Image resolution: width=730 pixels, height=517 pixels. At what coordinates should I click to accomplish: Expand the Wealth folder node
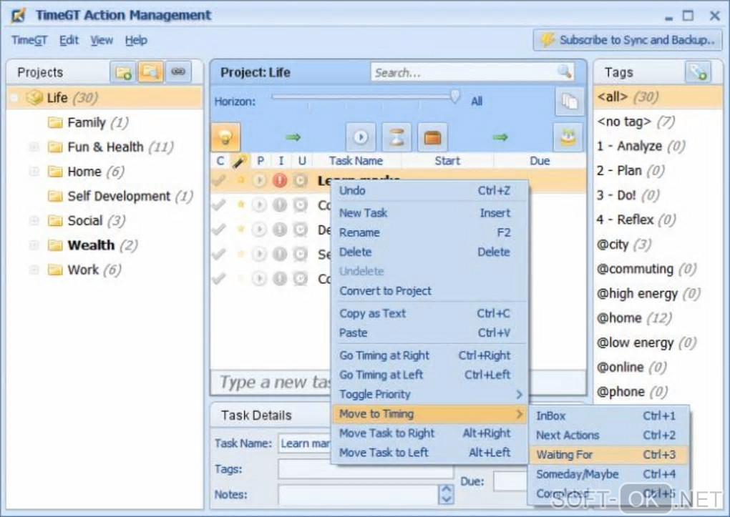(x=34, y=245)
